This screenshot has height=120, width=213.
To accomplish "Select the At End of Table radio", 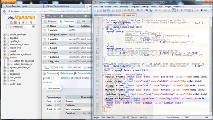I will (x=72, y=78).
